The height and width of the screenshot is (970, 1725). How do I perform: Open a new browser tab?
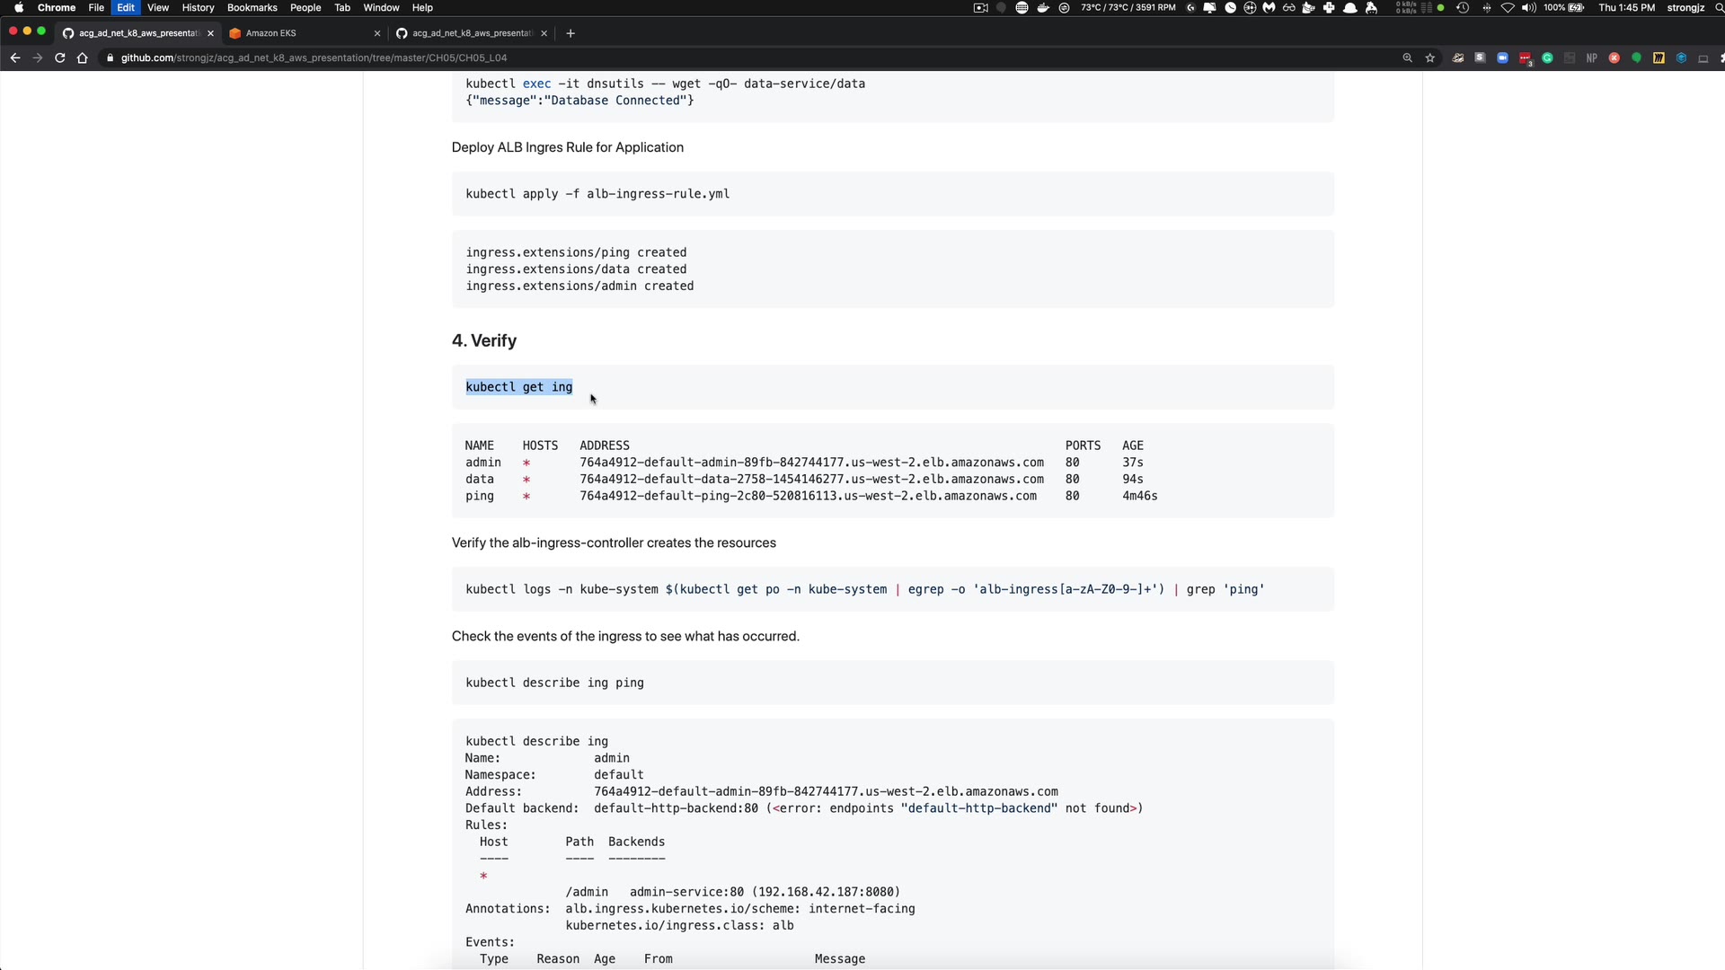click(571, 33)
